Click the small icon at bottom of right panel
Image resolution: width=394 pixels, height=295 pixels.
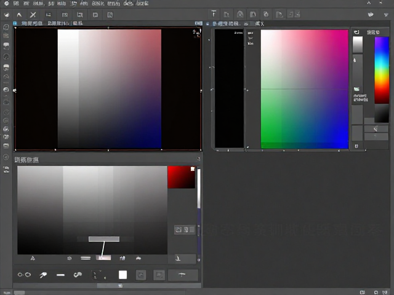(x=356, y=146)
